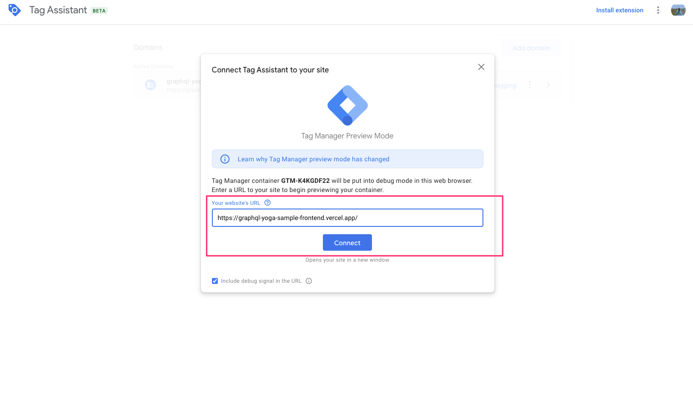
Task: Uncheck Include debug signal in the URL
Action: (215, 281)
